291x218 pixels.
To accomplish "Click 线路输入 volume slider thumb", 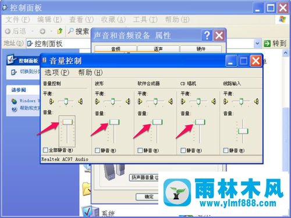I will pyautogui.click(x=243, y=131).
